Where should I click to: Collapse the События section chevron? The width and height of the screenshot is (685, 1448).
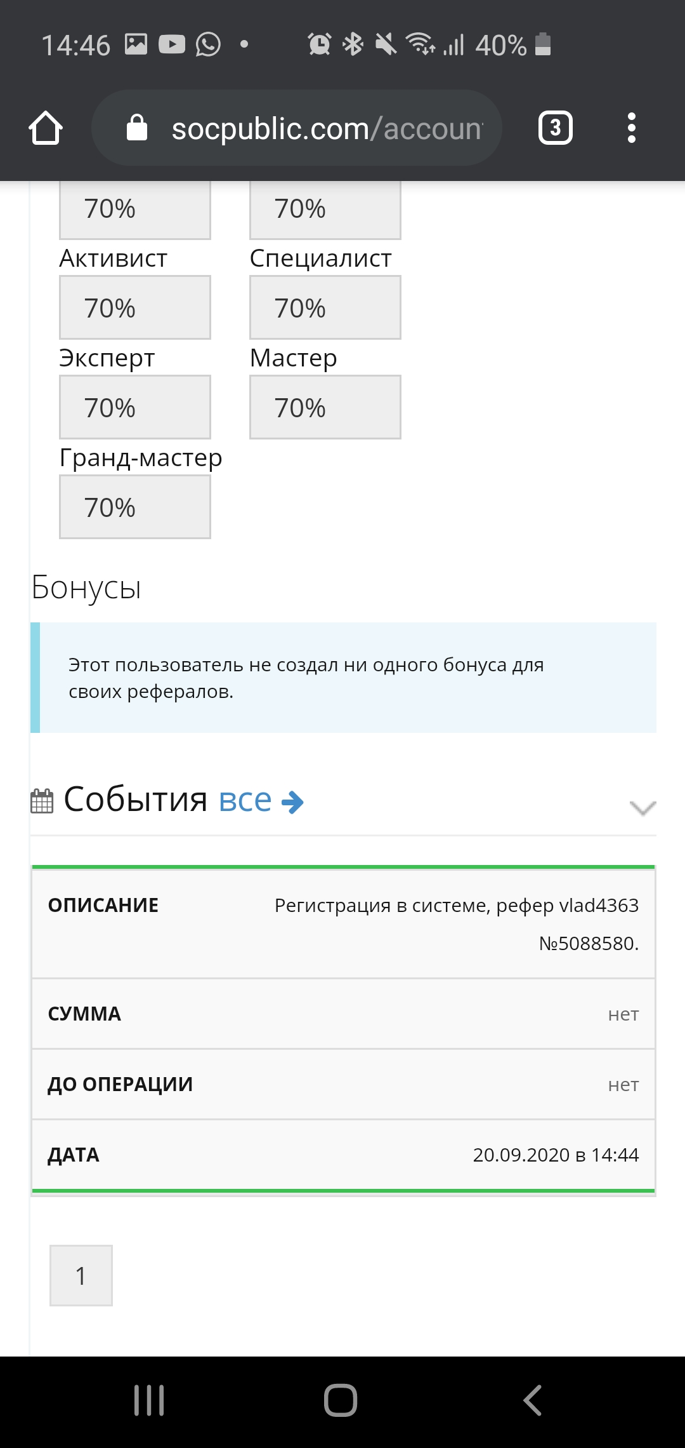(643, 808)
